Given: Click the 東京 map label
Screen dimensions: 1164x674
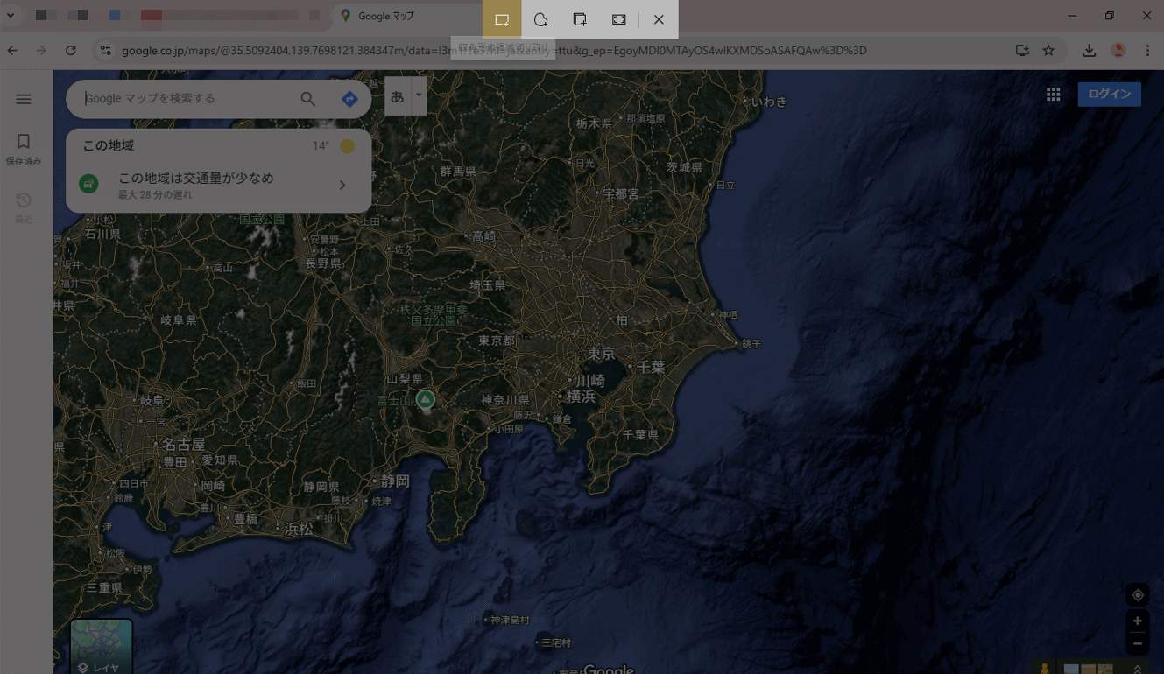Looking at the screenshot, I should click(601, 354).
